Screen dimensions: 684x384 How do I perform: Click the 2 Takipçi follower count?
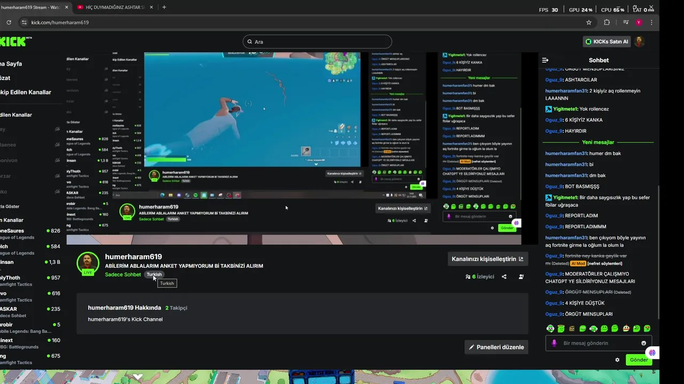(x=176, y=308)
